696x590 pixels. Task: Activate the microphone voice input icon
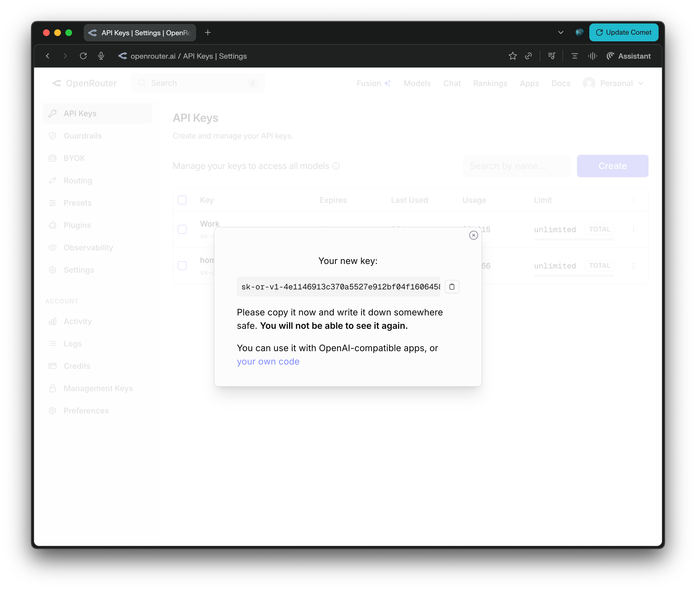coord(101,56)
